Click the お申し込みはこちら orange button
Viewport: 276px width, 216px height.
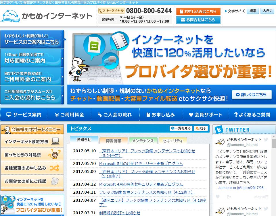[198, 11]
